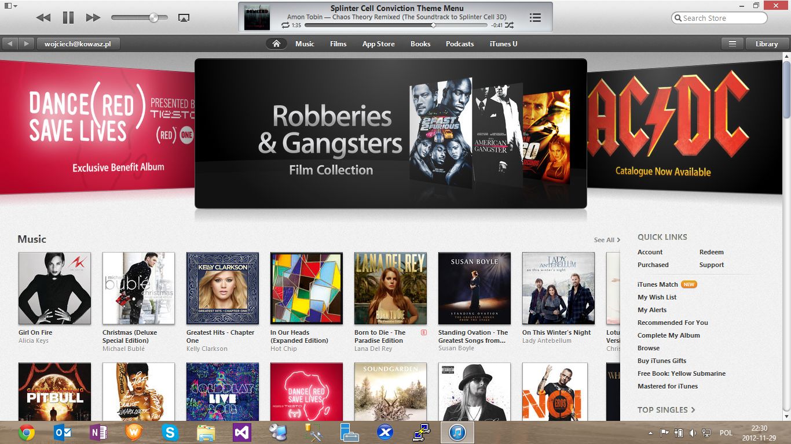The image size is (791, 444).
Task: Open iTunes Match quick link
Action: tap(658, 284)
